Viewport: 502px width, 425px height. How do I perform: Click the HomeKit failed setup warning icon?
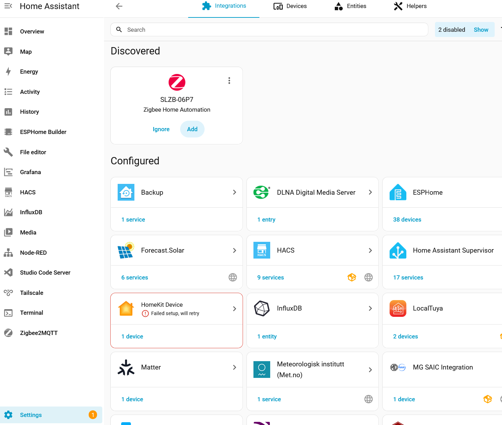click(x=145, y=314)
